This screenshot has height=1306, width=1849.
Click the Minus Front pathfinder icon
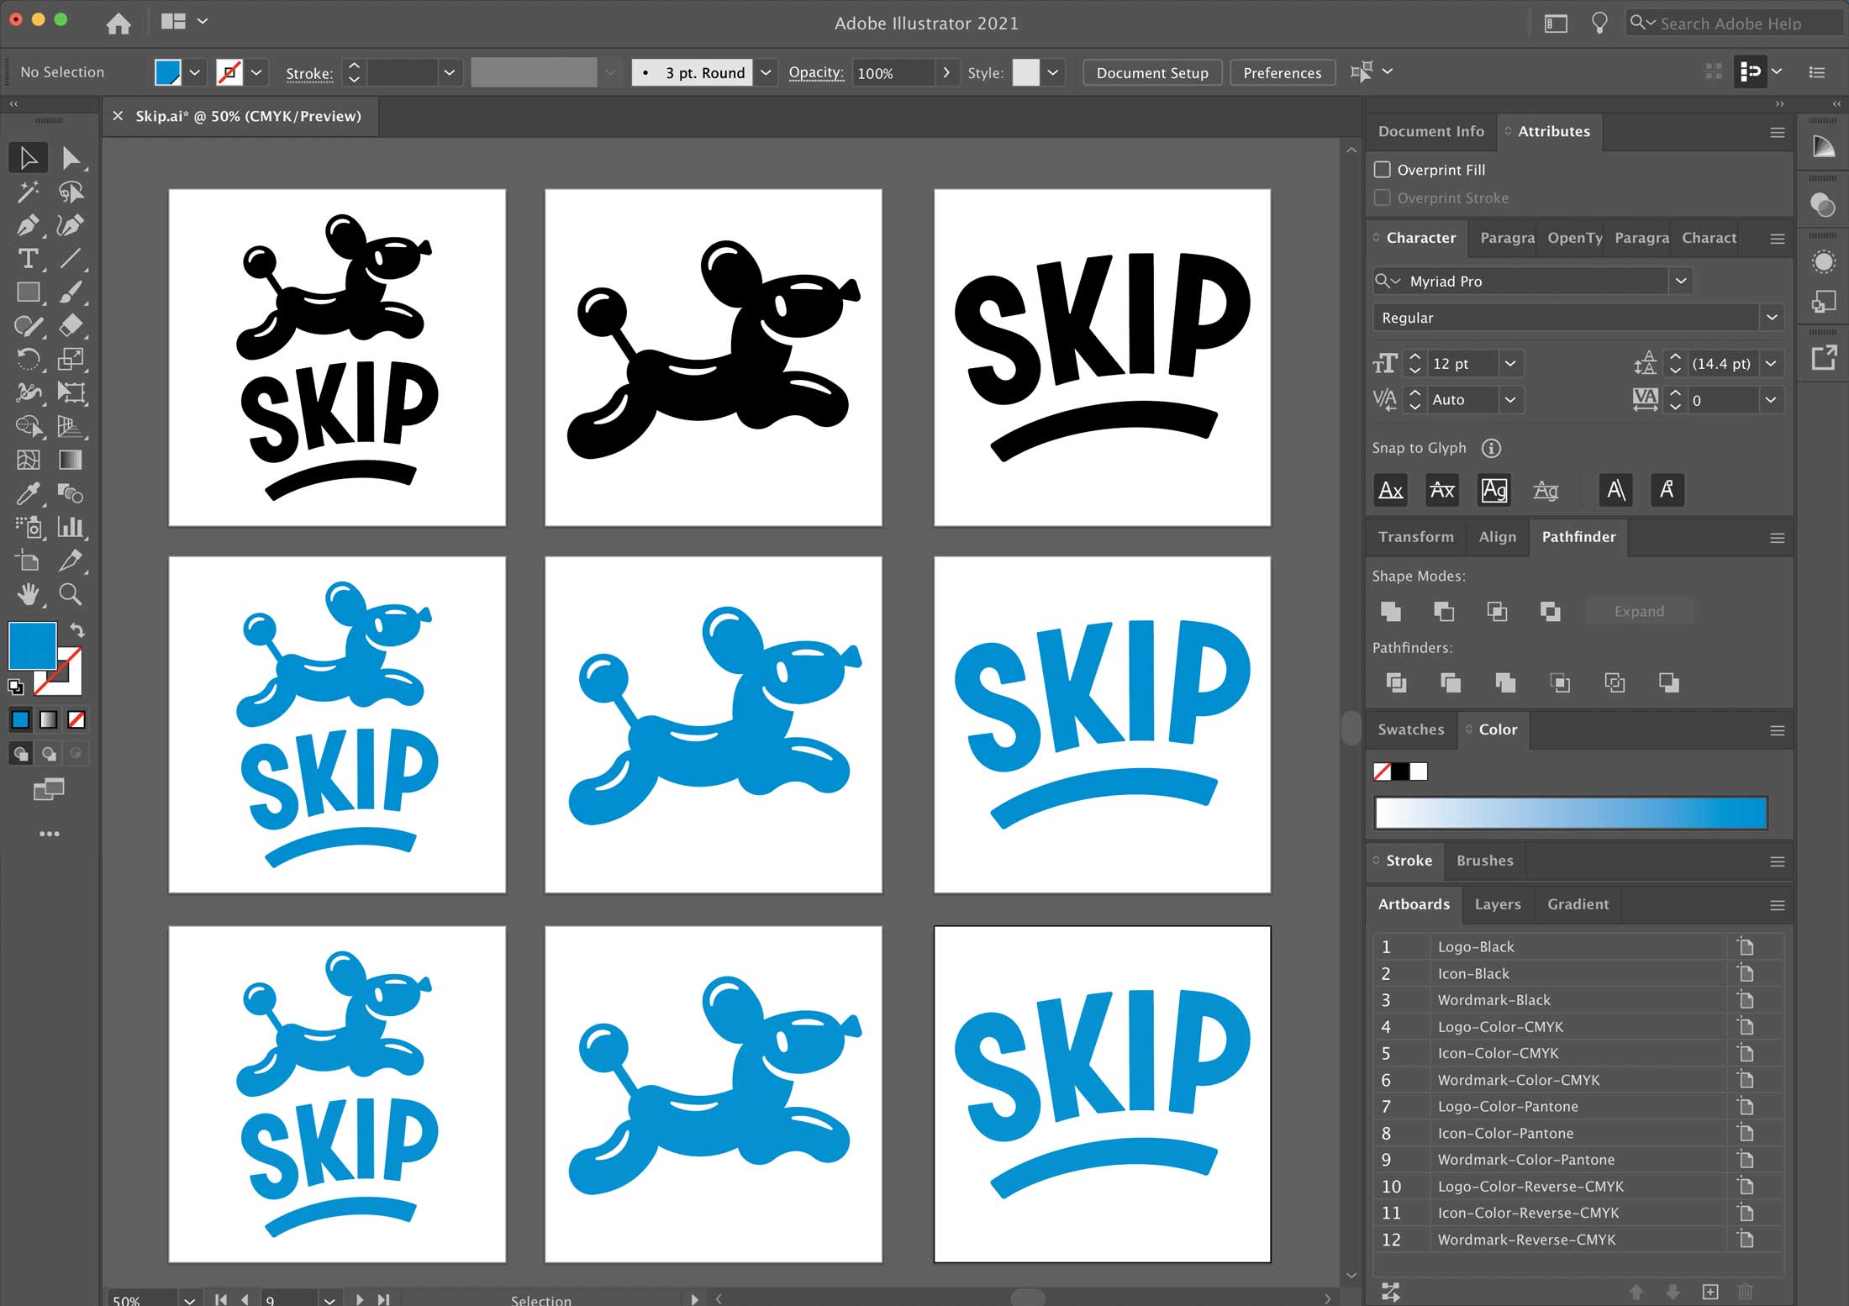pyautogui.click(x=1445, y=611)
